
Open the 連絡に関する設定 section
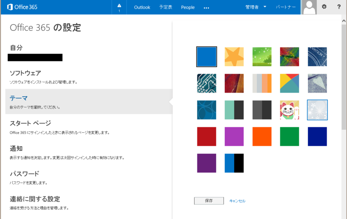[x=88, y=203]
